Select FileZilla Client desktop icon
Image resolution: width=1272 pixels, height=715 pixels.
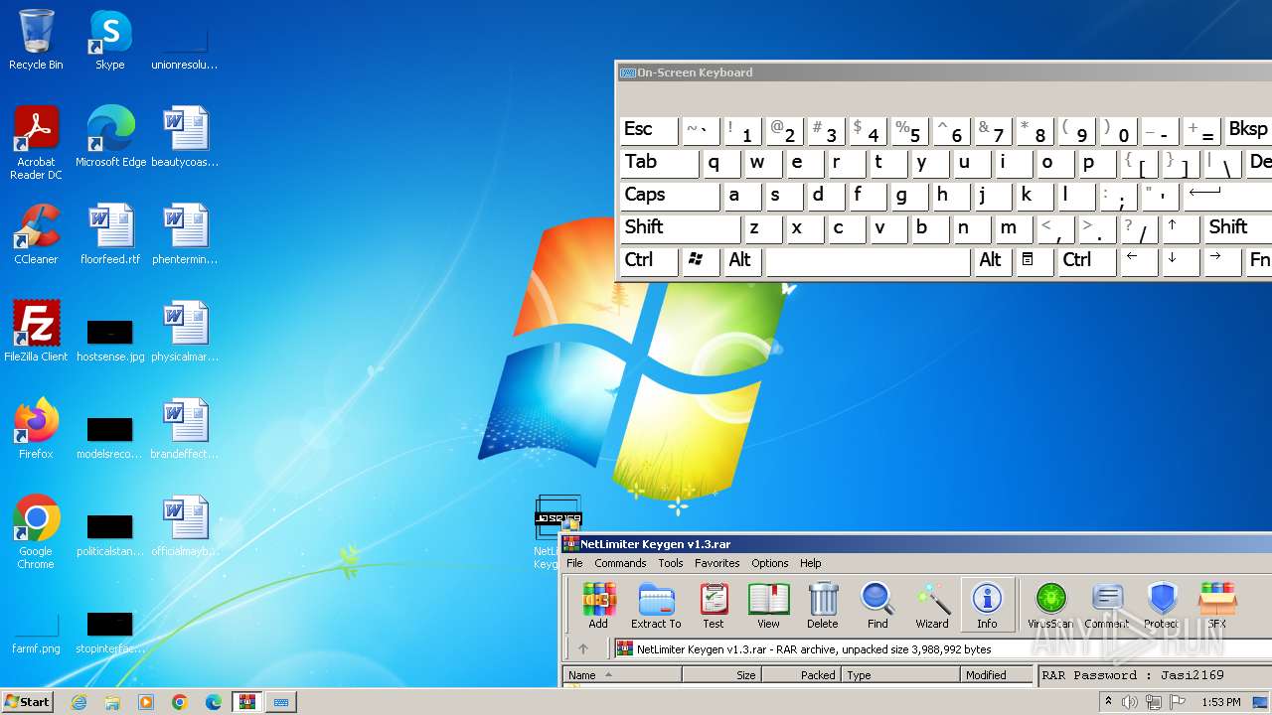point(36,332)
